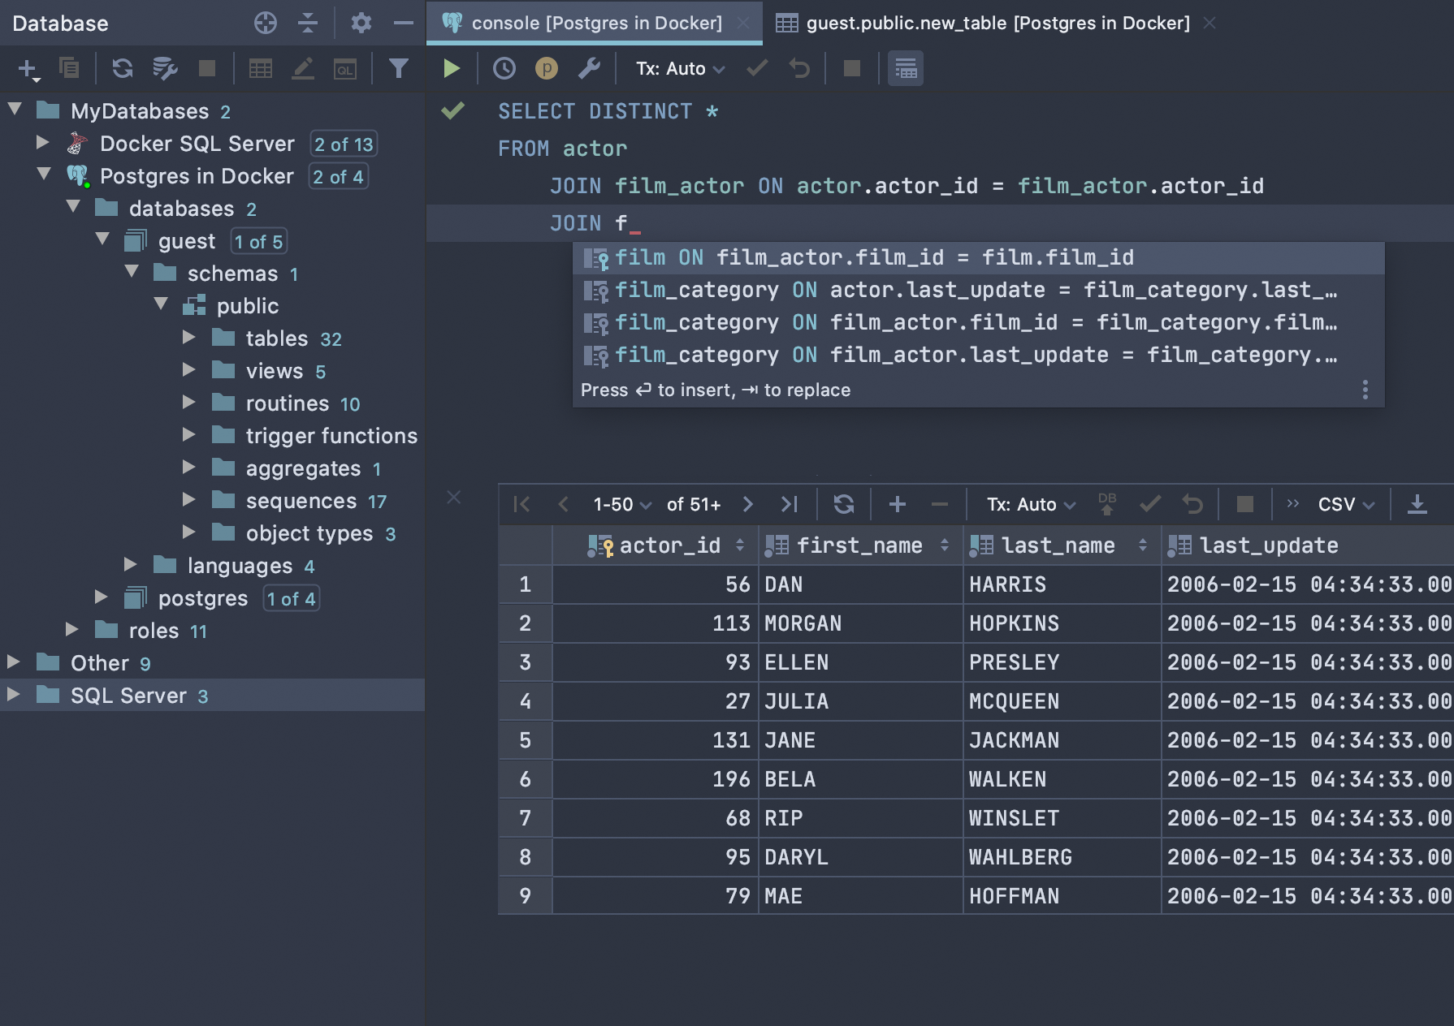Toggle in-editor results mode
The width and height of the screenshot is (1454, 1026).
click(x=904, y=68)
